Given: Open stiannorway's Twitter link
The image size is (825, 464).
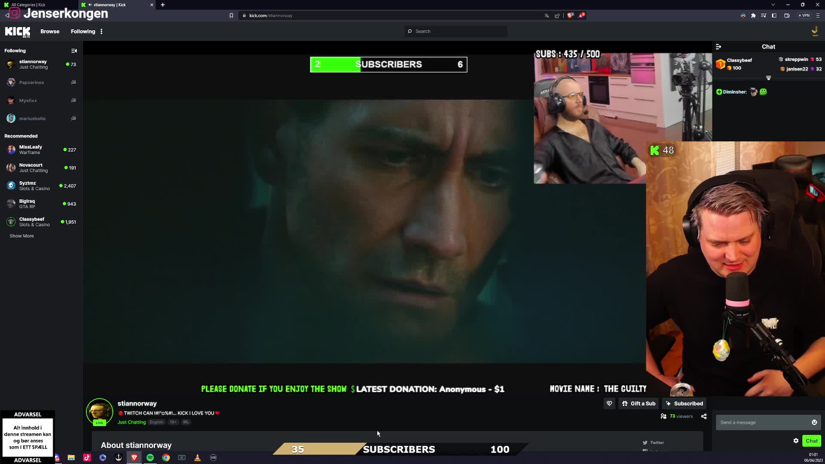Looking at the screenshot, I should [x=653, y=443].
